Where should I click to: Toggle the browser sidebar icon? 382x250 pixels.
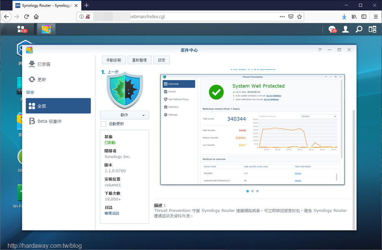[364, 16]
